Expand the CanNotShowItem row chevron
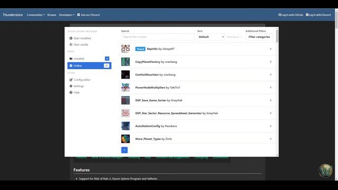 [x=270, y=74]
